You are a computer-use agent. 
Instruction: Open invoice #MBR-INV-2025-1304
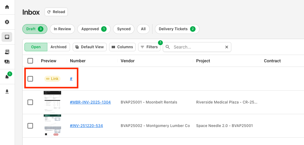pos(90,102)
